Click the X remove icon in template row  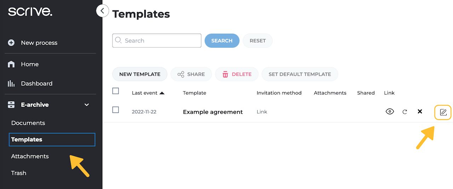(420, 111)
